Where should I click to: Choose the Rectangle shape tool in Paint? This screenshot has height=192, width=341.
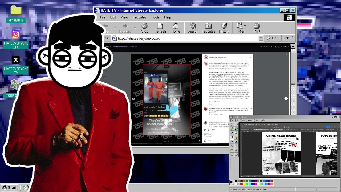(x=232, y=150)
